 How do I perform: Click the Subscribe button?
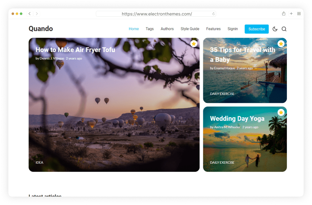click(257, 29)
